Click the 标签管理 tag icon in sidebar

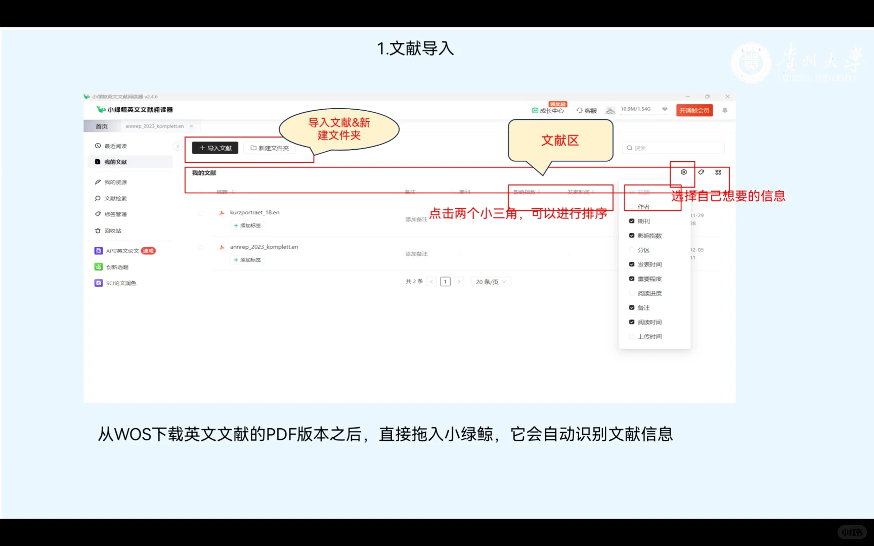(98, 214)
